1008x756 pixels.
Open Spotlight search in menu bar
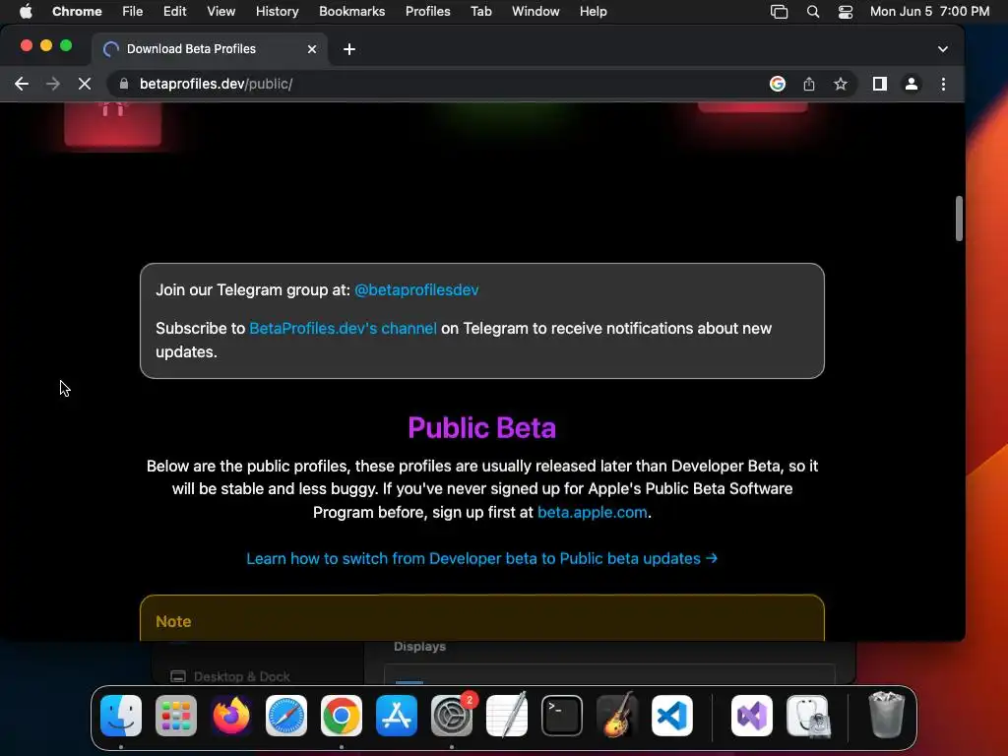click(x=812, y=11)
